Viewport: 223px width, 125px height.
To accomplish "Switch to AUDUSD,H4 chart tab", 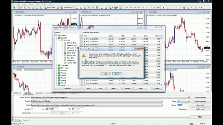I will pos(29,93).
